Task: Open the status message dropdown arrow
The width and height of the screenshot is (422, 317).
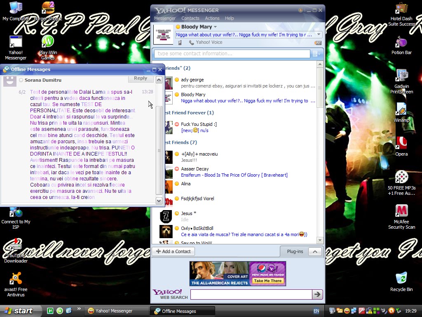Action: click(319, 35)
